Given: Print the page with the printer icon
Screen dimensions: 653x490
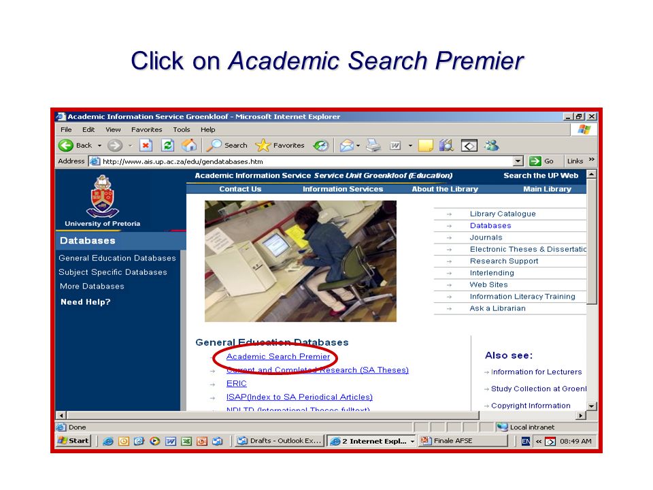Looking at the screenshot, I should coord(373,146).
